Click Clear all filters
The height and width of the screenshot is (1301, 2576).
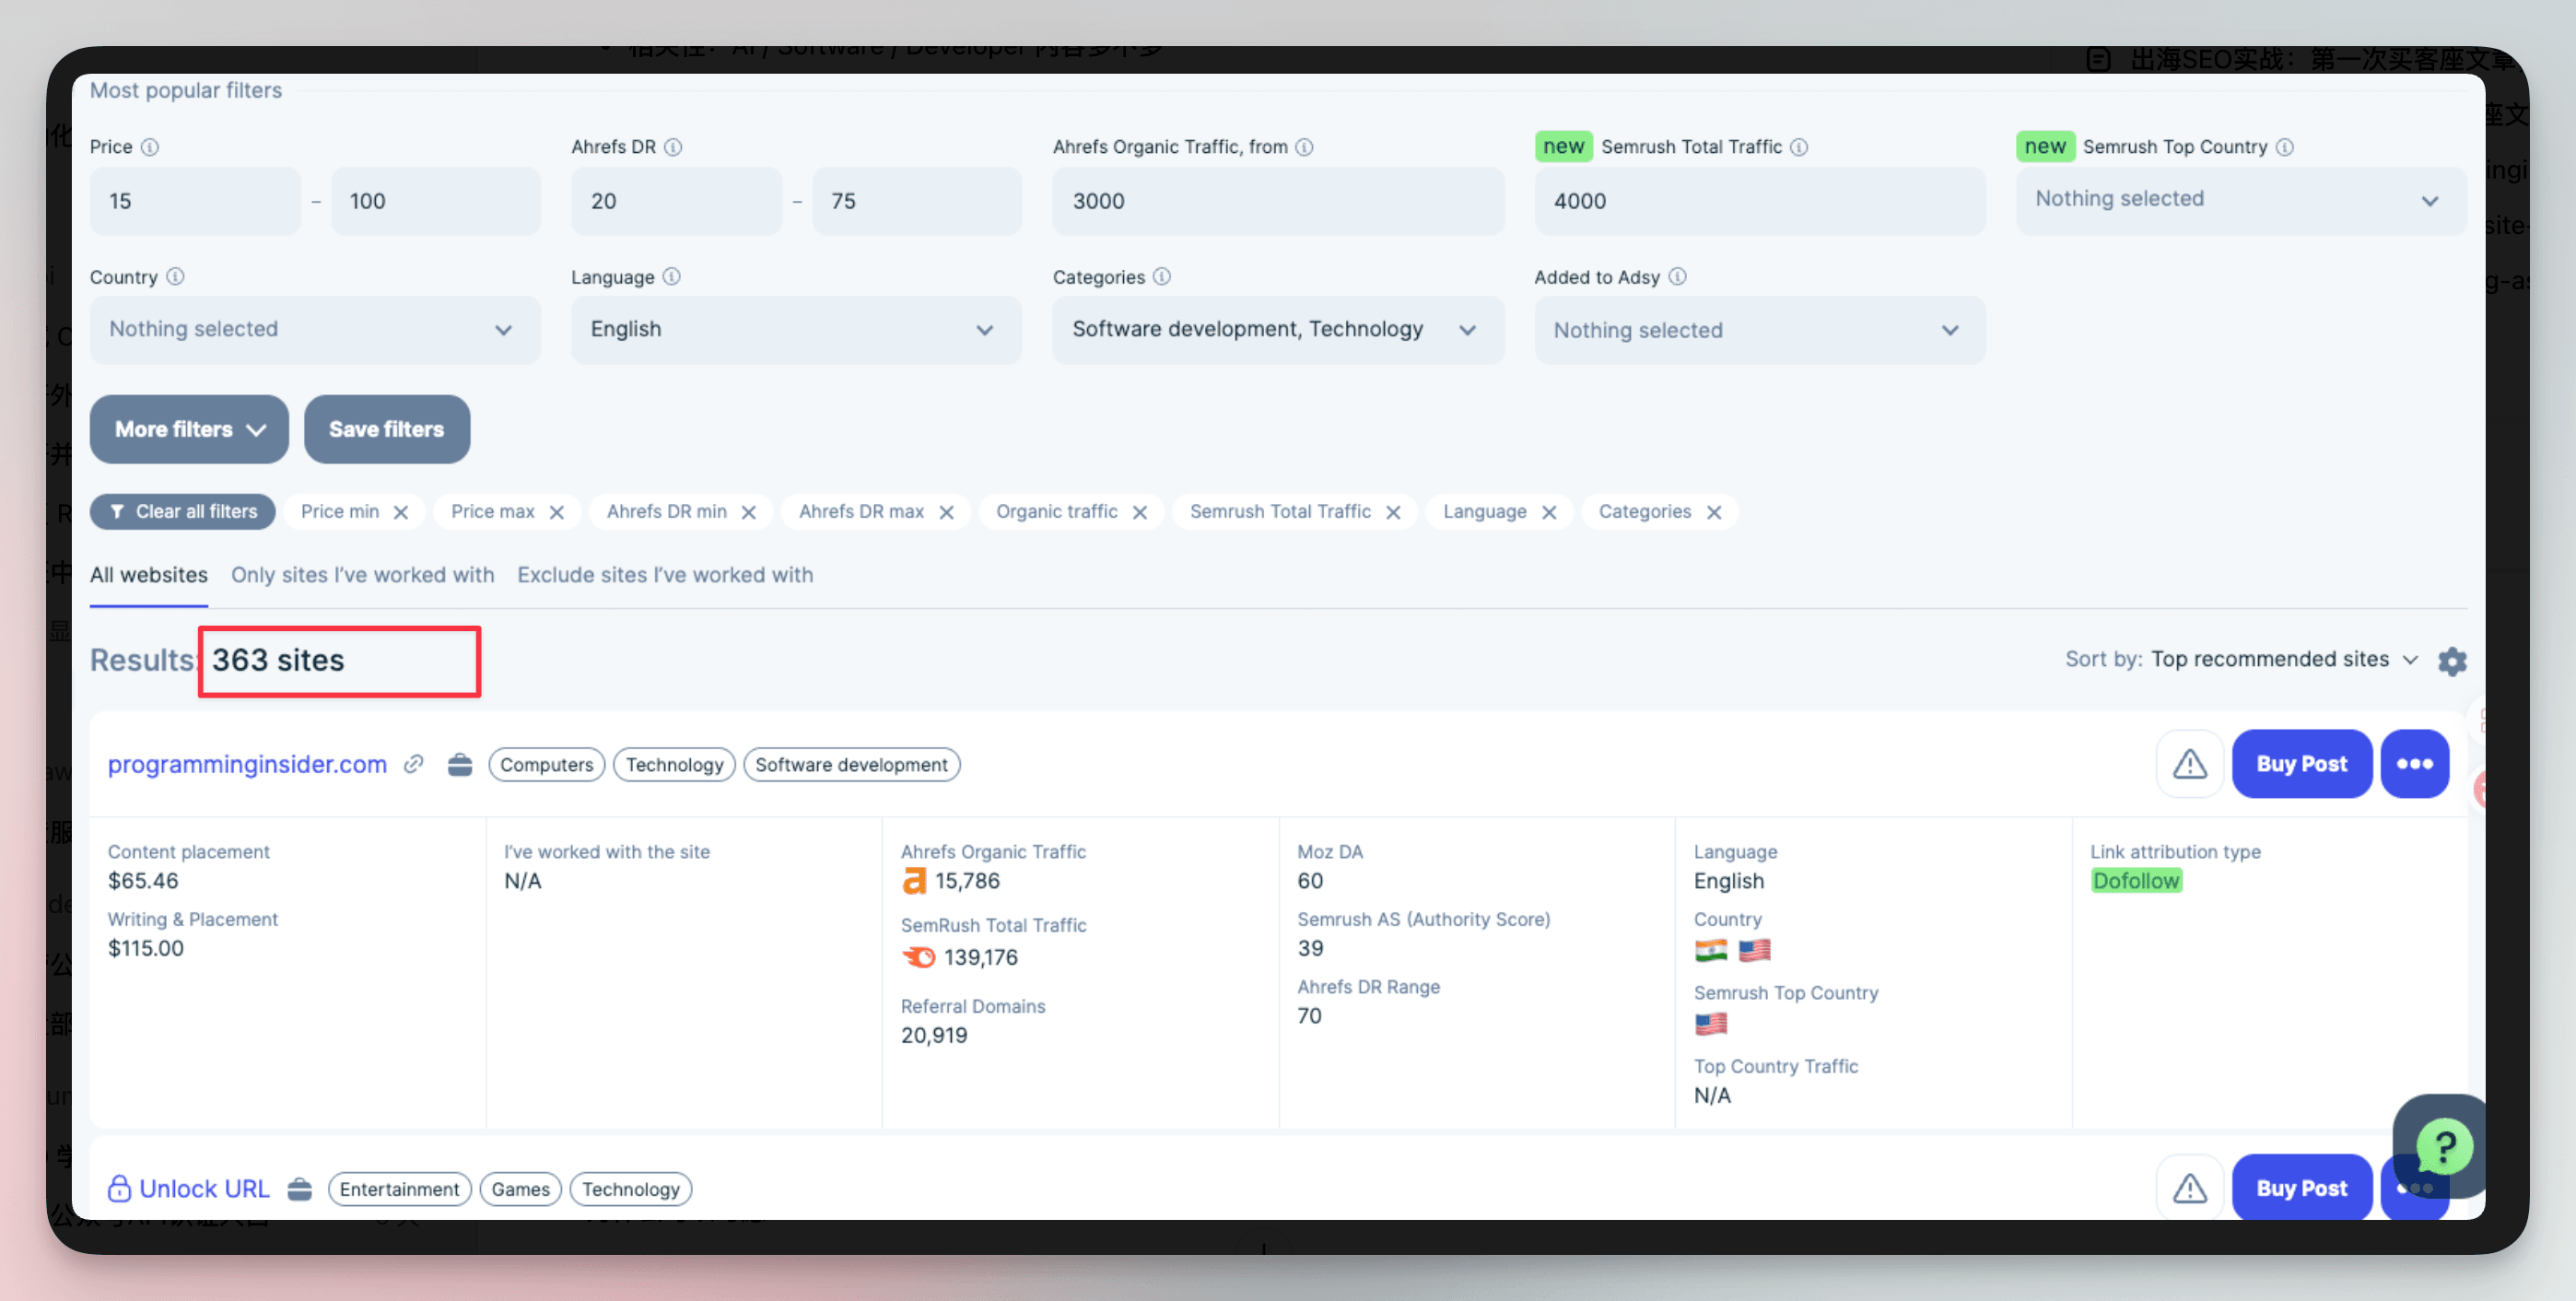tap(183, 512)
